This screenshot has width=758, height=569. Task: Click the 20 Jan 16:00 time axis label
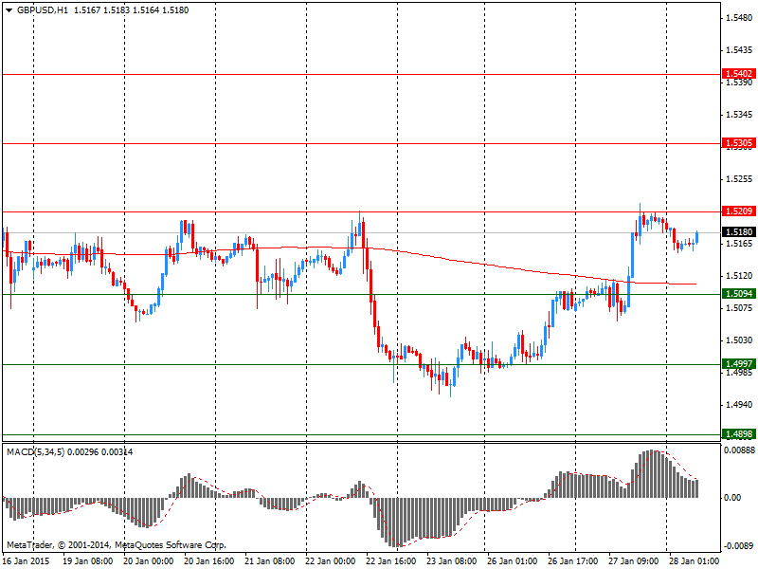pyautogui.click(x=209, y=561)
